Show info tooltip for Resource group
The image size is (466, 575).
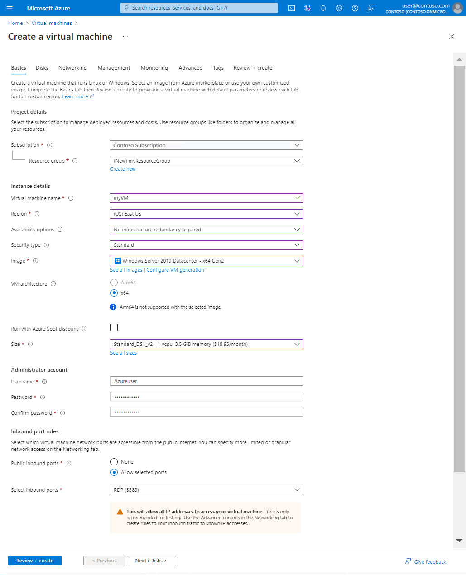pos(75,161)
